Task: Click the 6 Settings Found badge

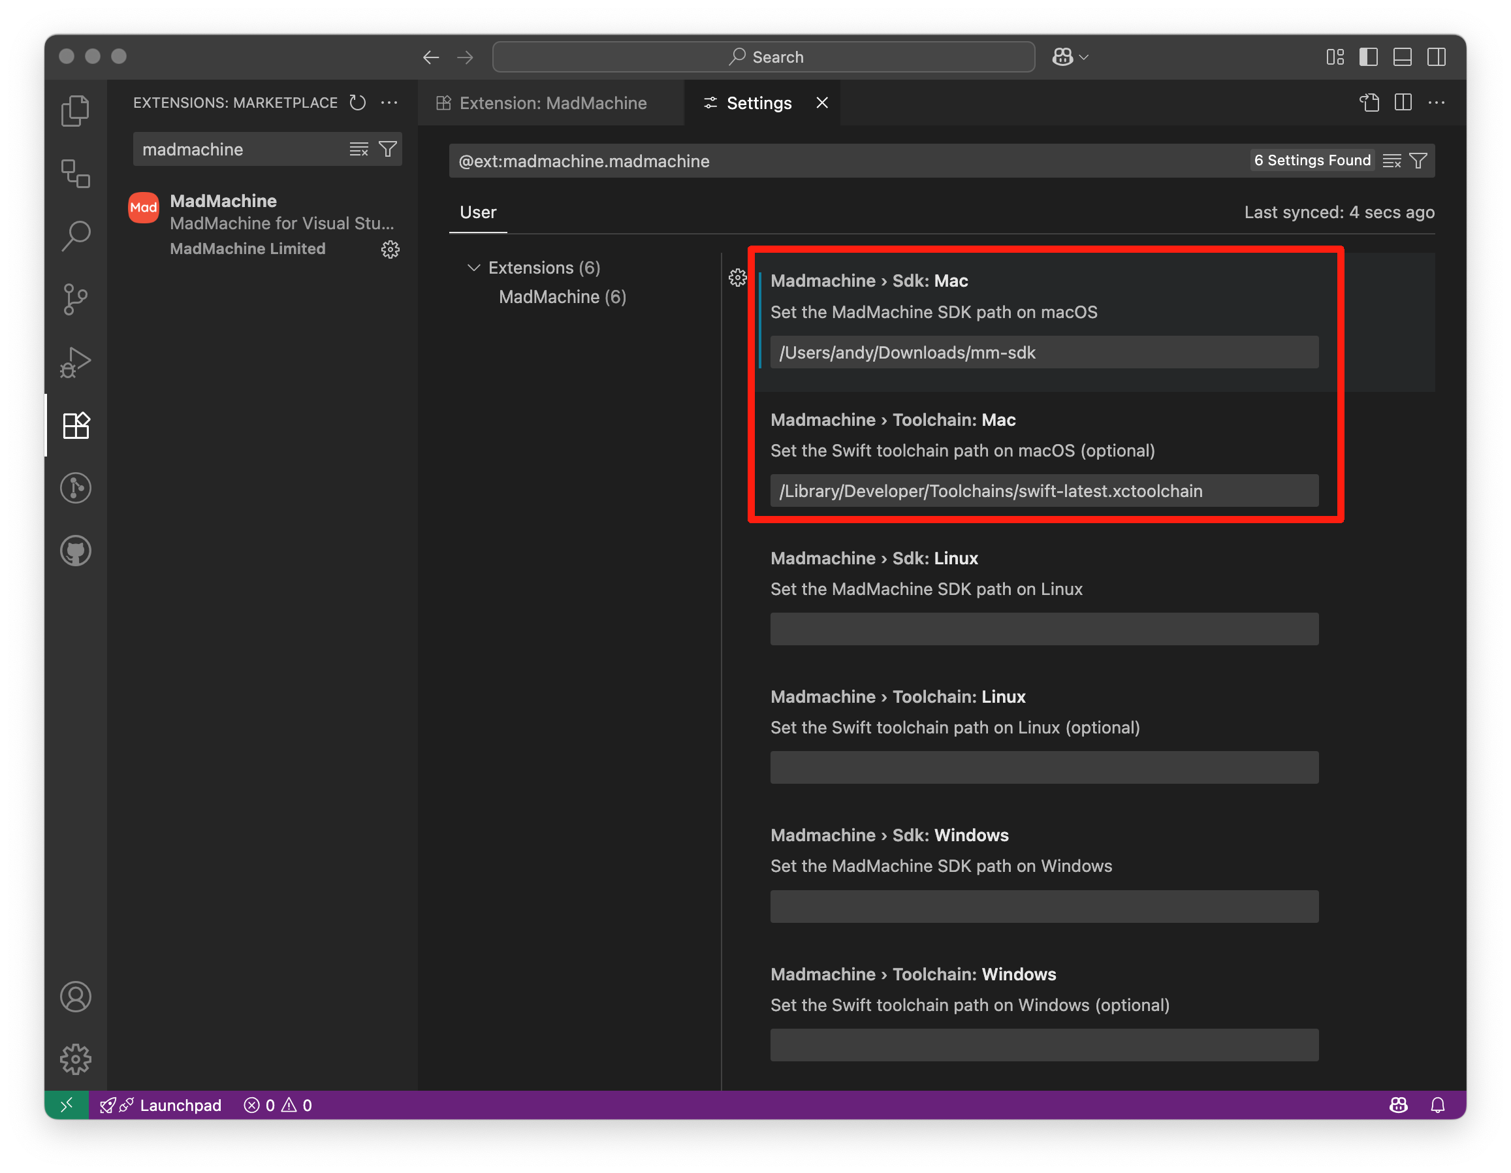Action: (1312, 161)
